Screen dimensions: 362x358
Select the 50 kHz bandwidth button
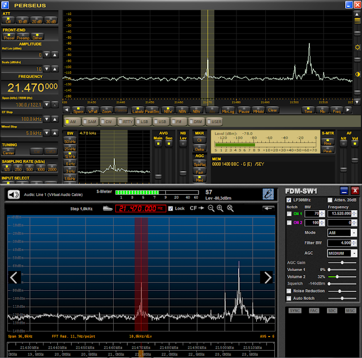[x=70, y=141]
